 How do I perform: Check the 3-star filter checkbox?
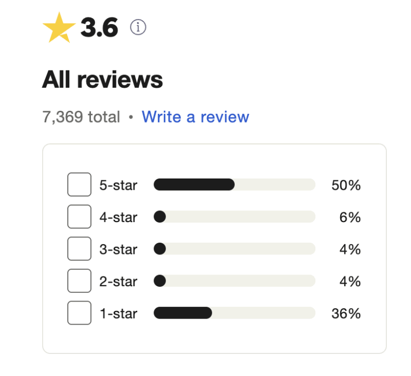80,249
